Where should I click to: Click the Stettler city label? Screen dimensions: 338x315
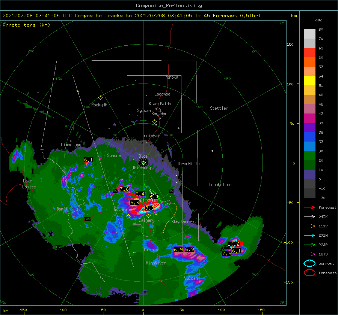(x=219, y=108)
